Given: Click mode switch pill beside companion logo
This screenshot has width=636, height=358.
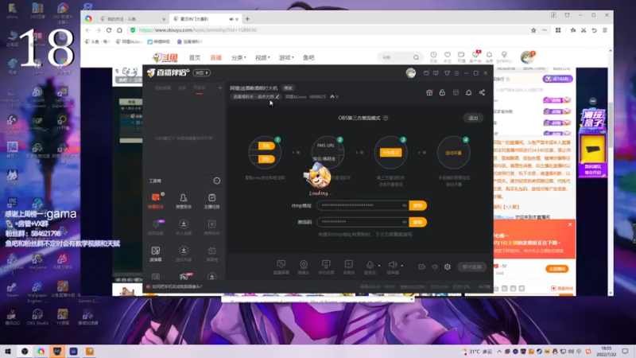Looking at the screenshot, I should coord(202,72).
